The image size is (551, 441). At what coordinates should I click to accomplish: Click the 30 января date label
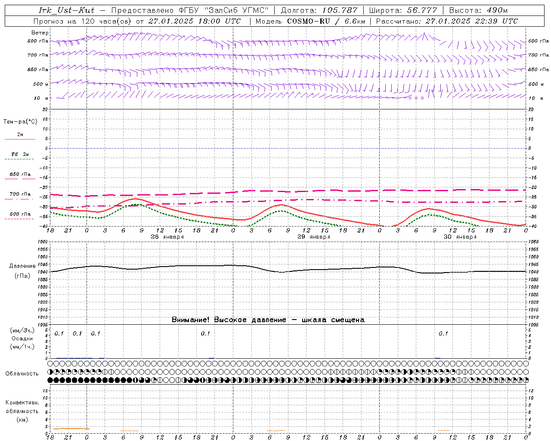point(460,237)
